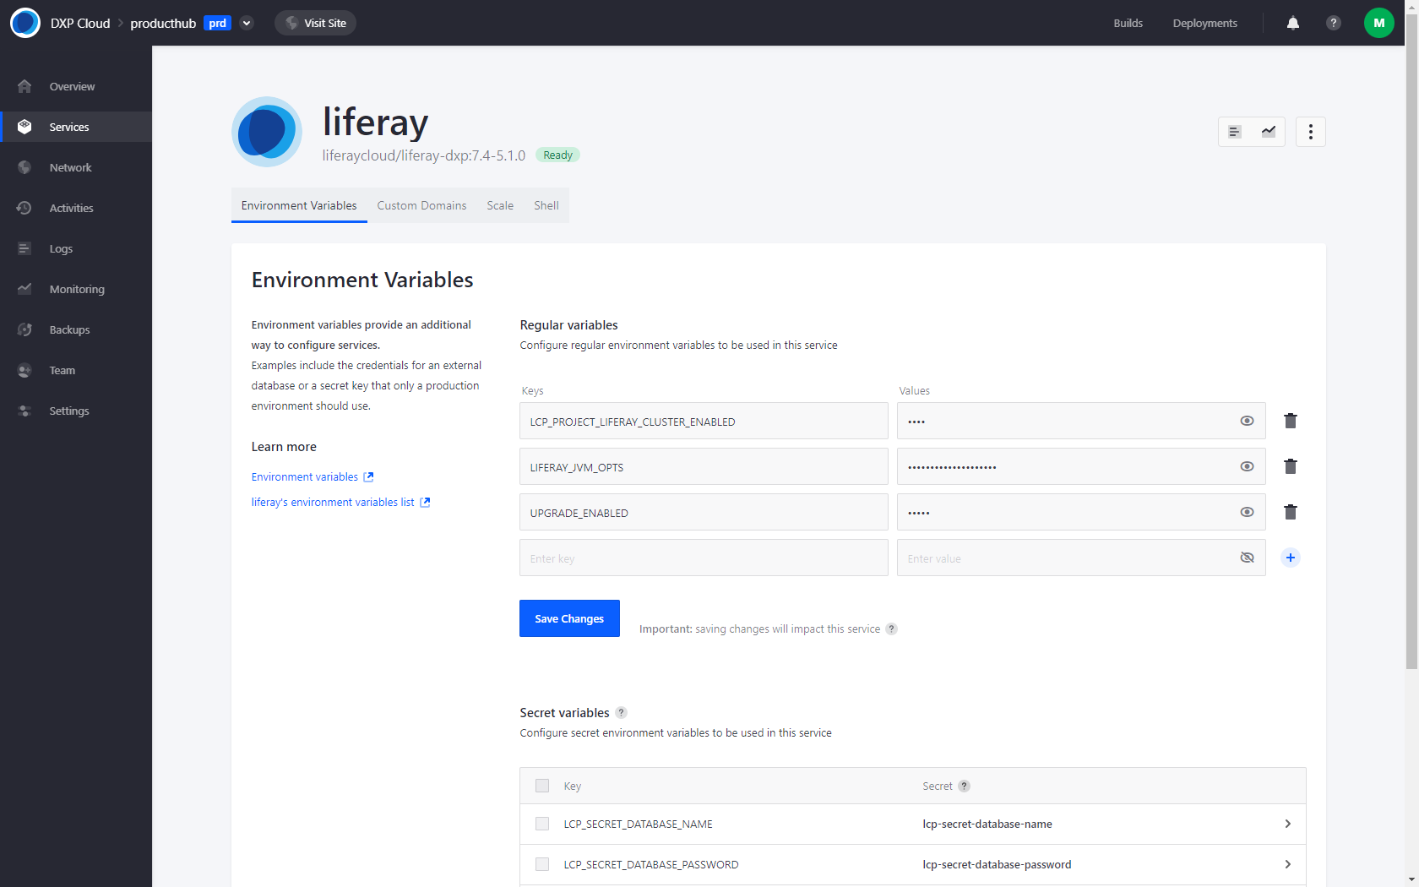Click the Settings sidebar icon
Viewport: 1419px width, 887px height.
tap(24, 411)
